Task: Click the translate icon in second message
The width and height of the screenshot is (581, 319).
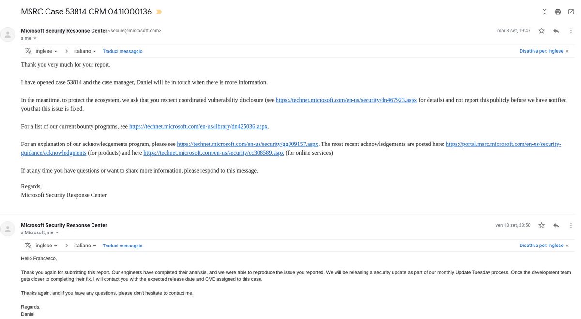Action: point(29,246)
